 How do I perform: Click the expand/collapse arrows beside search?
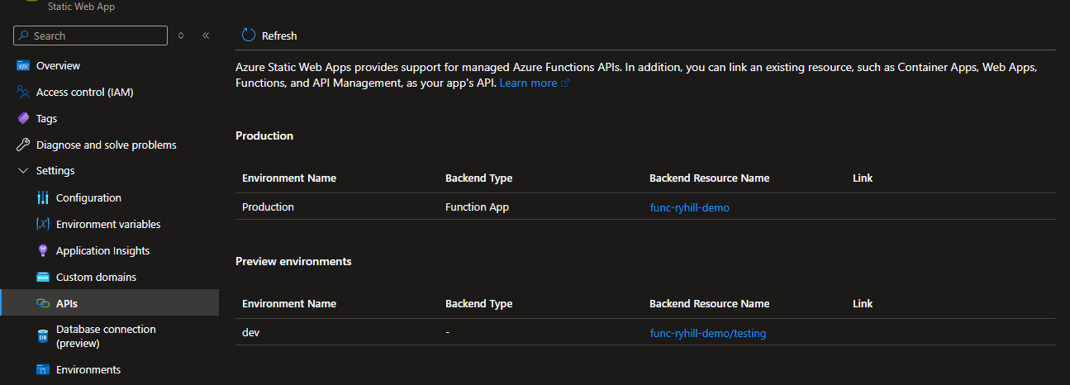[181, 36]
